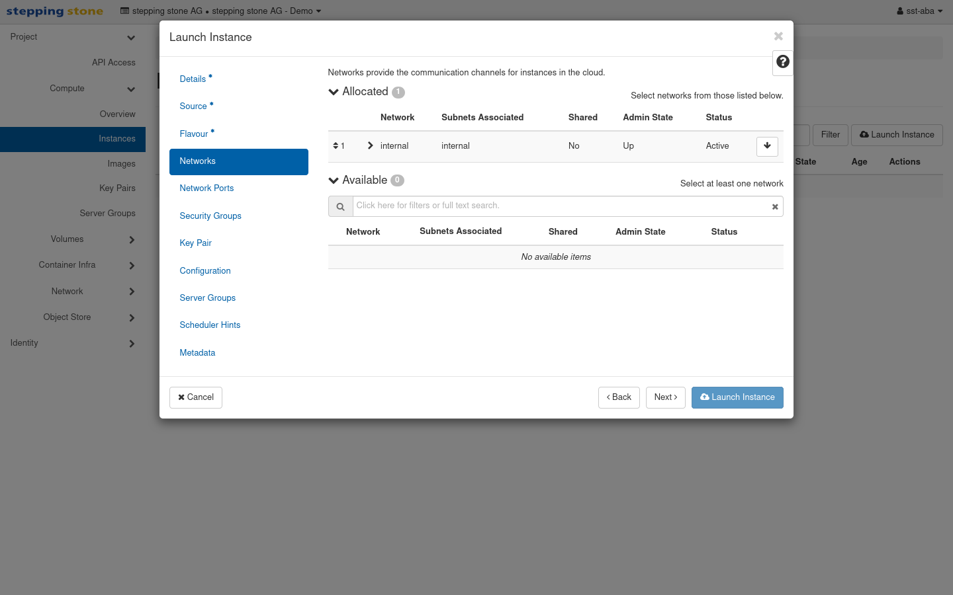Screen dimensions: 953x595
Task: Collapse the Project sidebar section
Action: pos(73,37)
